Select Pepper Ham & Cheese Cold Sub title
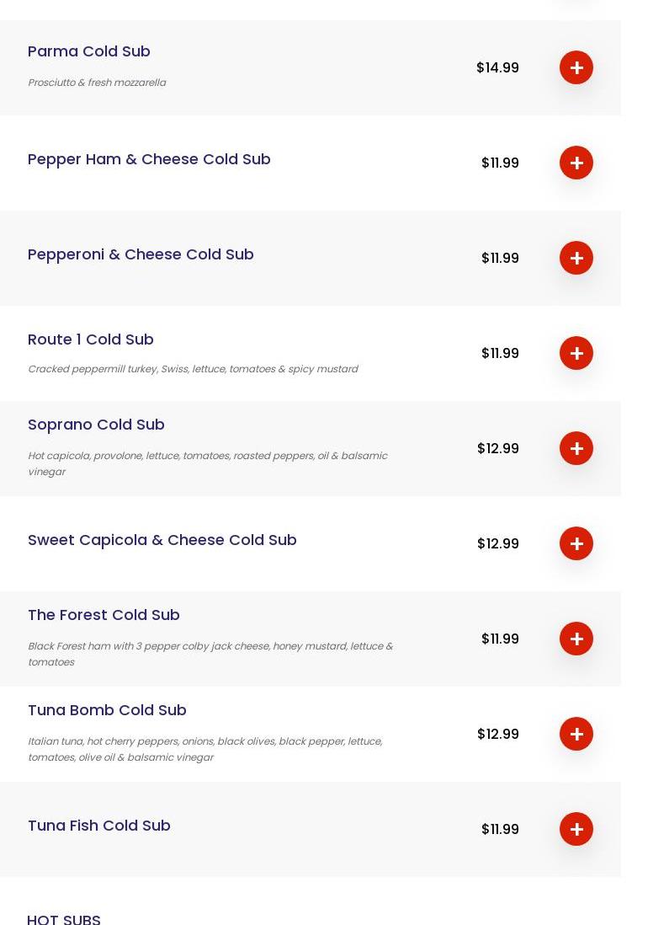 point(149,159)
